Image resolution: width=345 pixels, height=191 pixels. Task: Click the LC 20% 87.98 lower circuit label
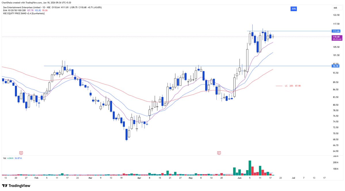point(293,86)
